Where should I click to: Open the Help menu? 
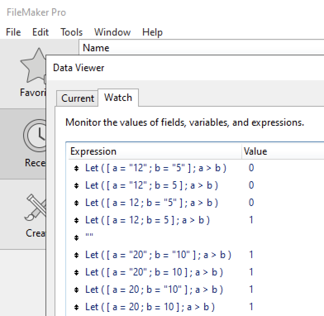pyautogui.click(x=152, y=32)
